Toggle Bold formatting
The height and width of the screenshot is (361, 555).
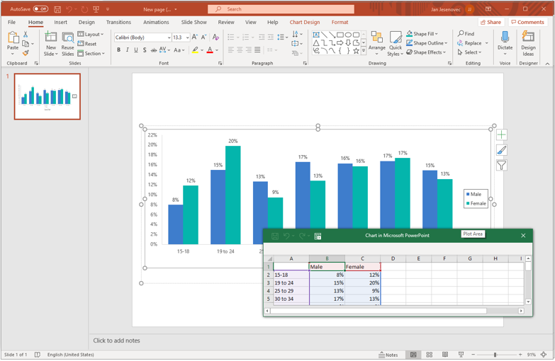click(119, 50)
